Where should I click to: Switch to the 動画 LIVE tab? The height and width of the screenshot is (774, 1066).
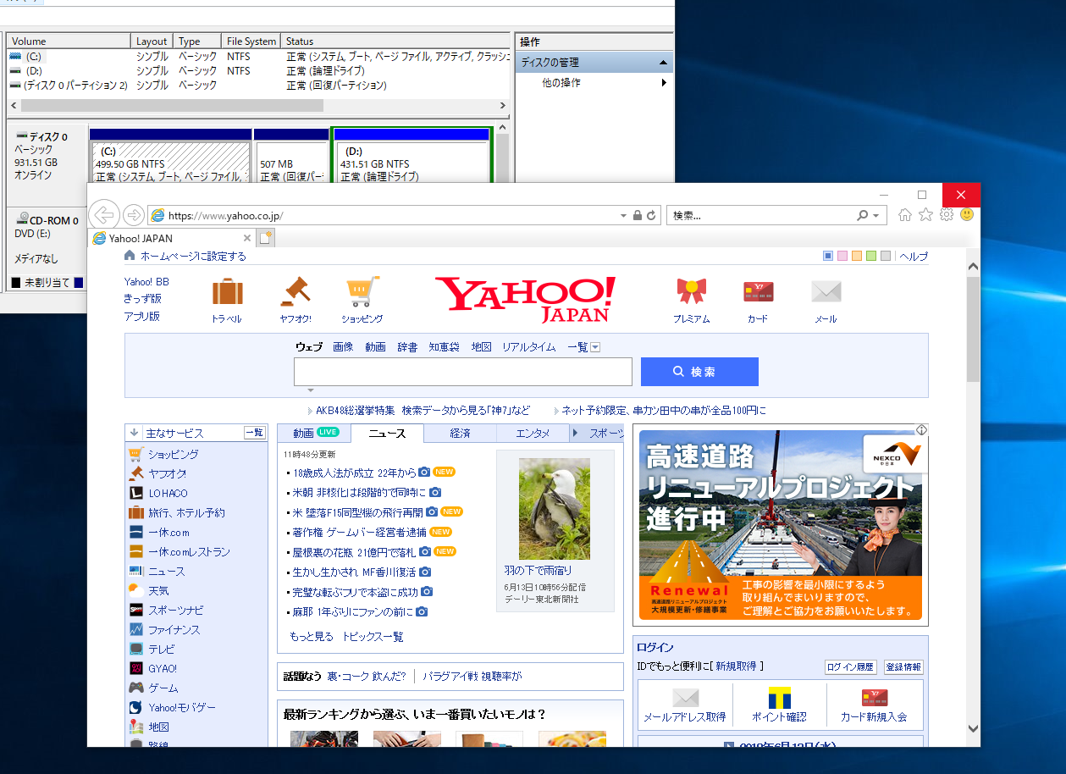pos(315,433)
